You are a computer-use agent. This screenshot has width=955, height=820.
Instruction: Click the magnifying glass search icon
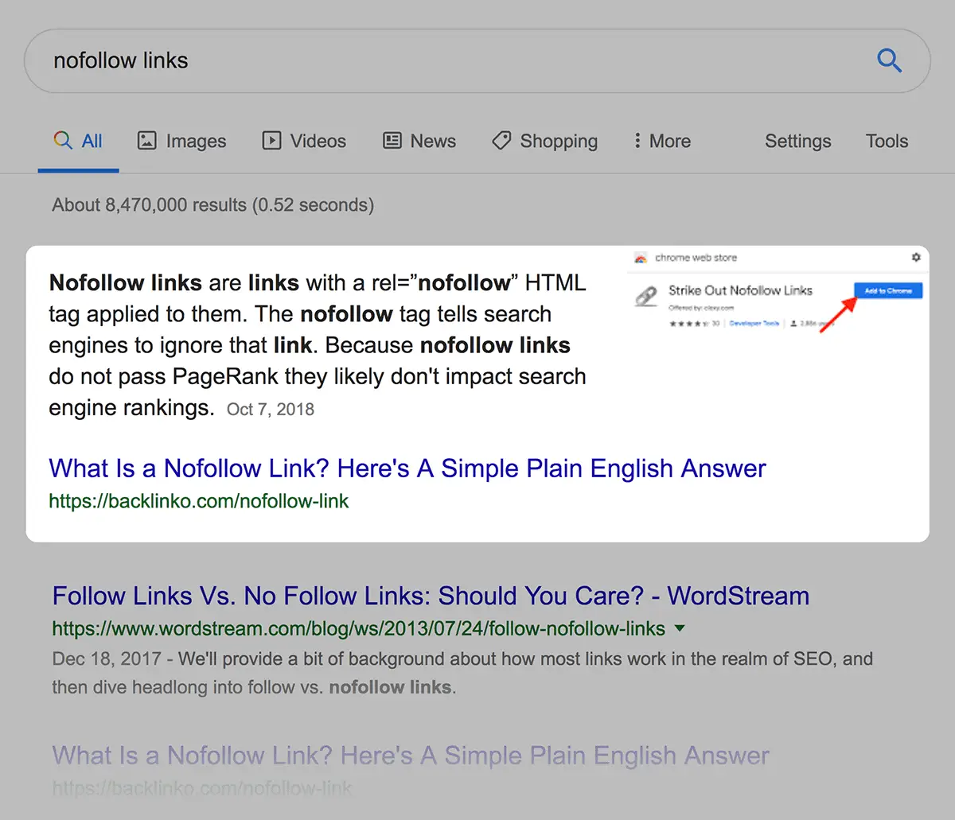coord(889,60)
